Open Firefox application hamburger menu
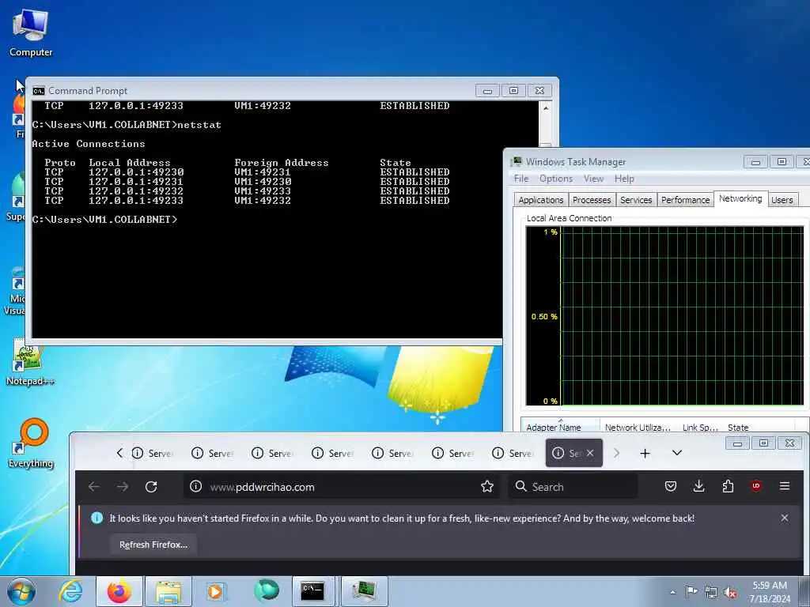Viewport: 810px width, 607px height. pos(785,486)
